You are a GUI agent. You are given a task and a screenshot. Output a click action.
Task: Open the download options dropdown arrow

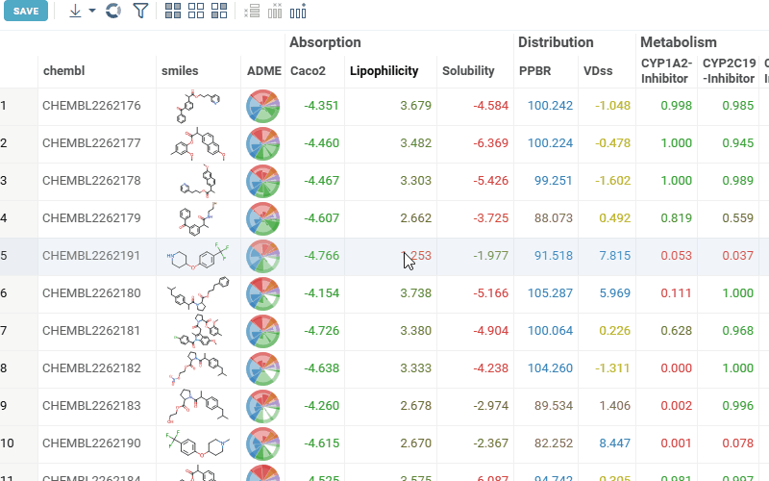(x=92, y=12)
